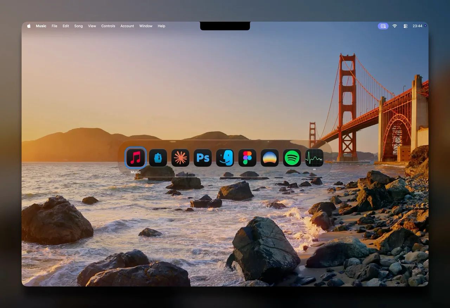The width and height of the screenshot is (450, 308).
Task: Open the View menu
Action: (92, 26)
